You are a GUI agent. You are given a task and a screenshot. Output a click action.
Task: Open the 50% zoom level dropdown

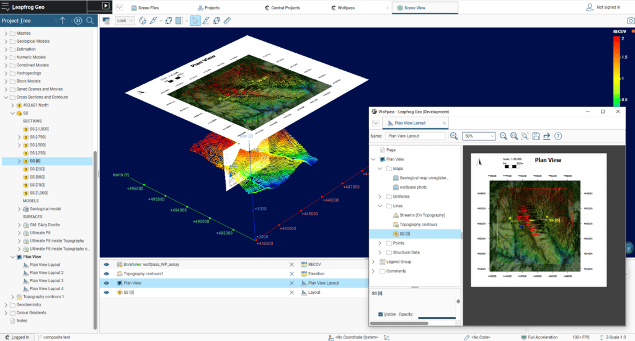tap(479, 136)
